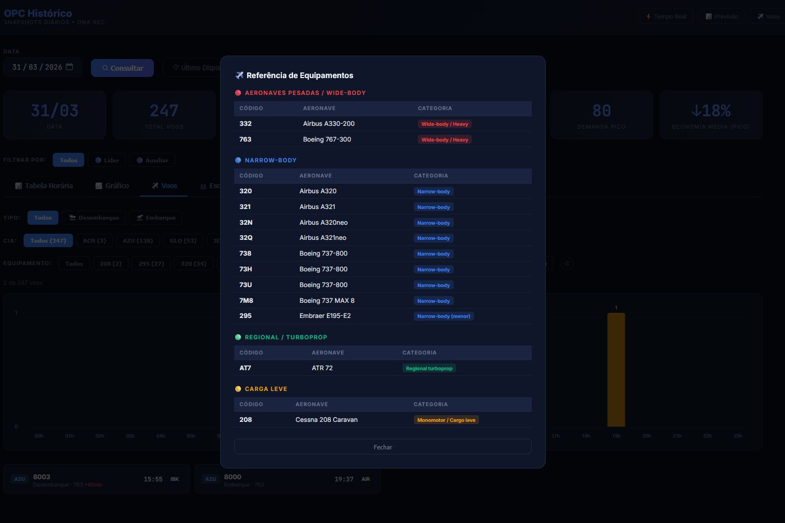The image size is (785, 523).
Task: Select the Todos (247) airline chip
Action: [48, 240]
